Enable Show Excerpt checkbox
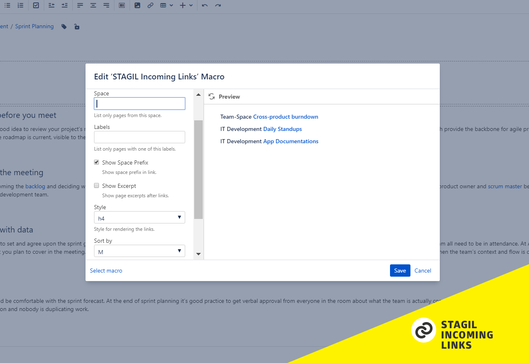529x363 pixels. pyautogui.click(x=96, y=185)
